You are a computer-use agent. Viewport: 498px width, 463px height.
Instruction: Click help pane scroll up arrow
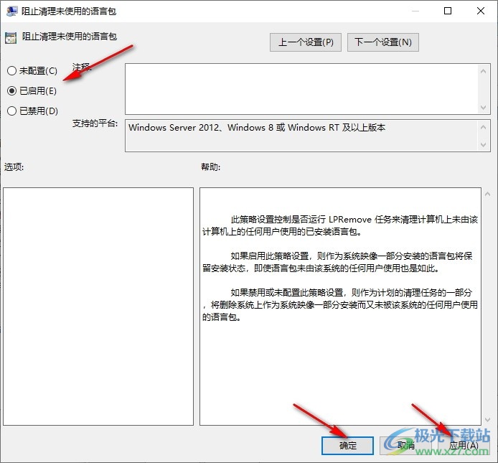coord(487,194)
